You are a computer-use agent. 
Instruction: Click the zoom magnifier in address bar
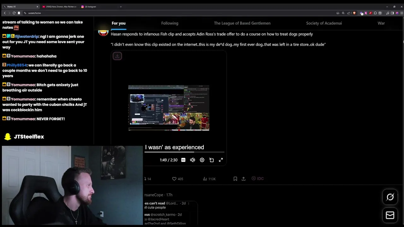[x=343, y=13]
